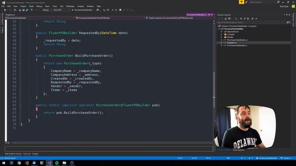This screenshot has height=166, width=296.
Task: Click into the Quick Launch search box
Action: [x=263, y=2]
